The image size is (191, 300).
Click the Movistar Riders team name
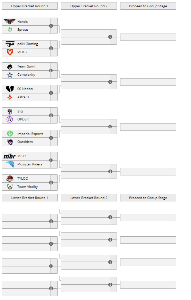30,164
